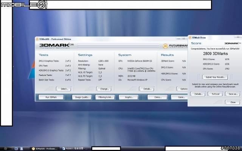Click the Score heading in Score window
Screen dimensions: 242x151
click(196, 43)
